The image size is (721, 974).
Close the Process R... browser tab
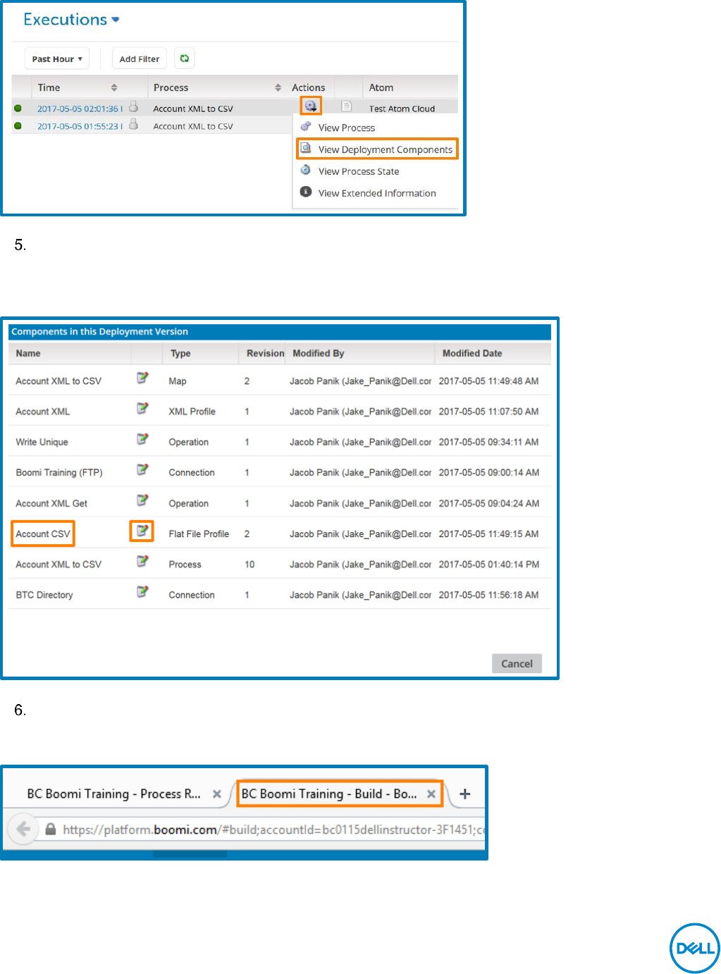point(217,794)
